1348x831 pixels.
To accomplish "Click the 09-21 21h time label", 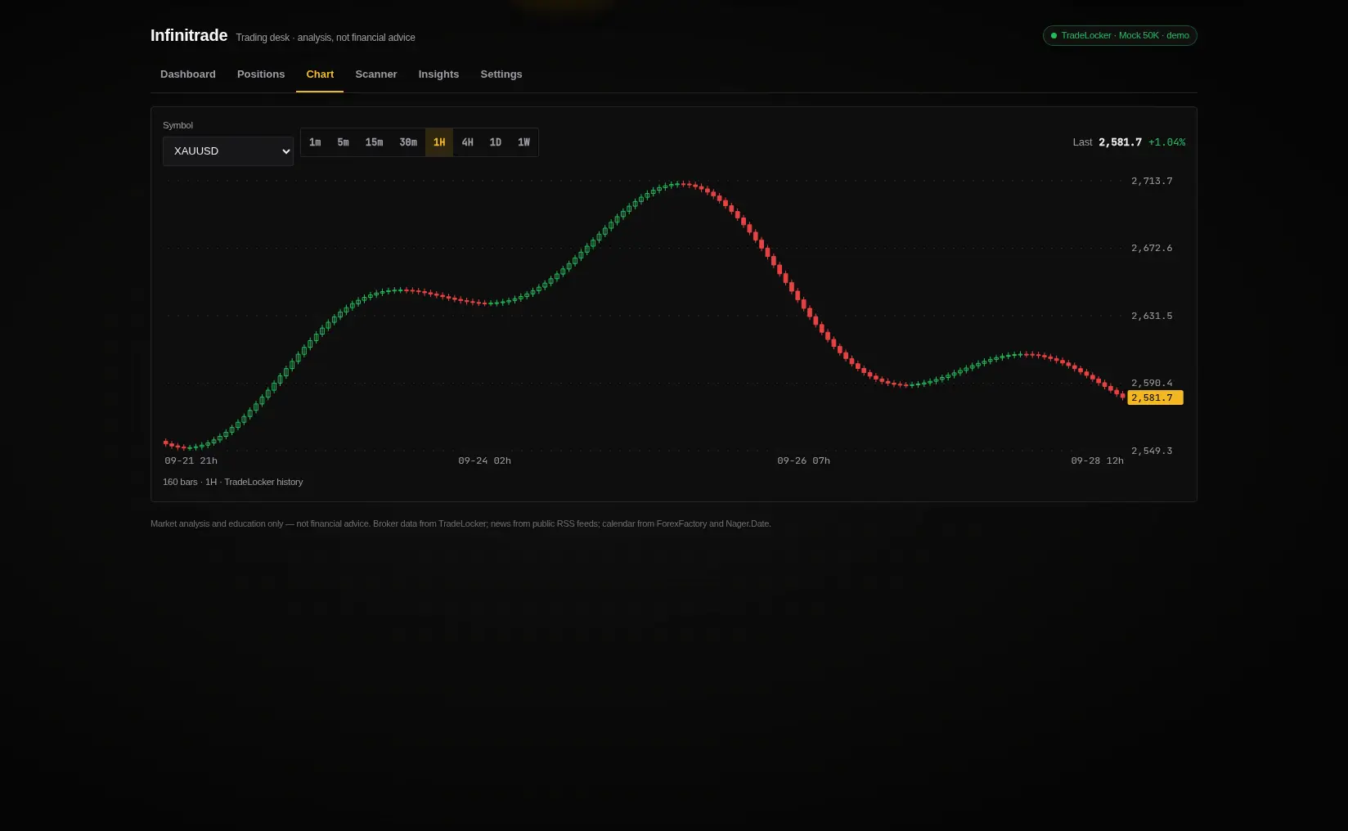I will [x=191, y=461].
